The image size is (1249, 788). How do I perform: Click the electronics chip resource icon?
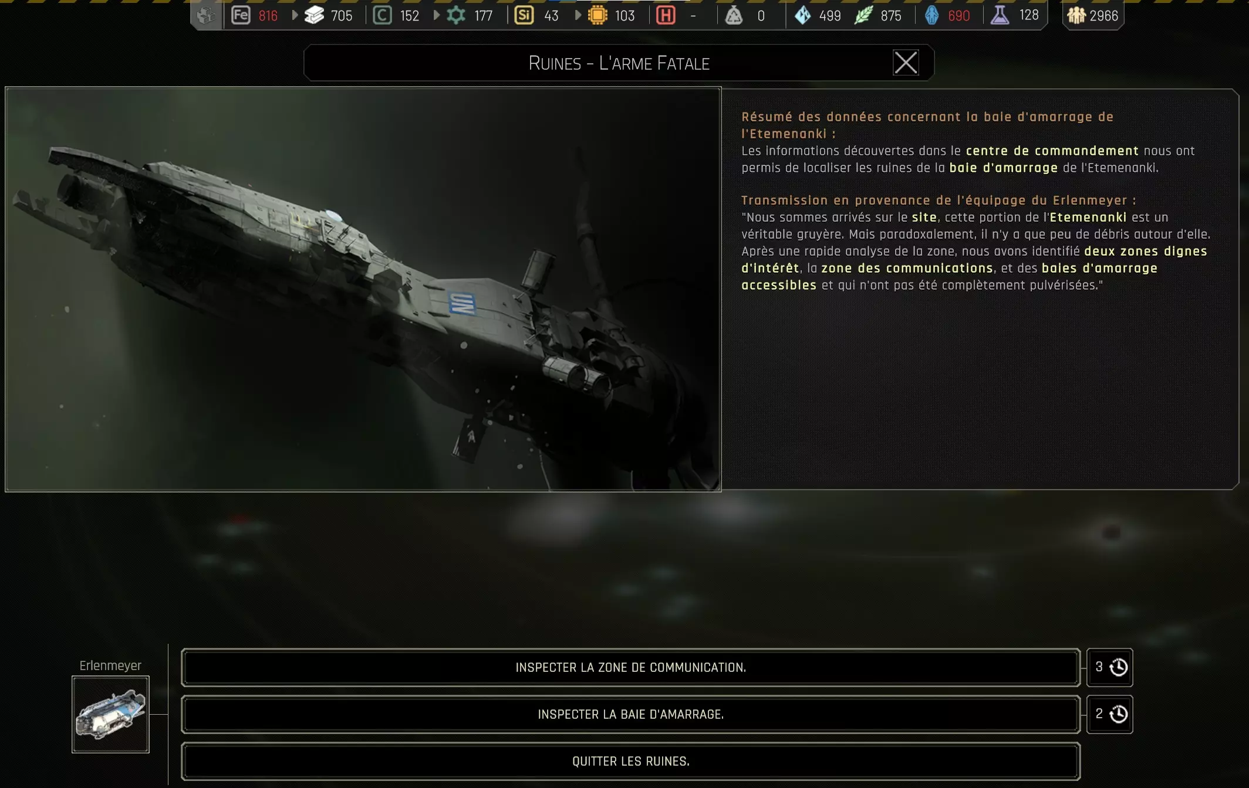pos(598,15)
